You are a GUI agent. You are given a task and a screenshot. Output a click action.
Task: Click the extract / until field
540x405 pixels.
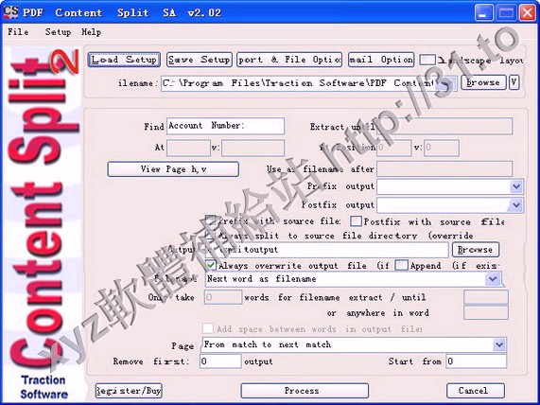pos(486,297)
